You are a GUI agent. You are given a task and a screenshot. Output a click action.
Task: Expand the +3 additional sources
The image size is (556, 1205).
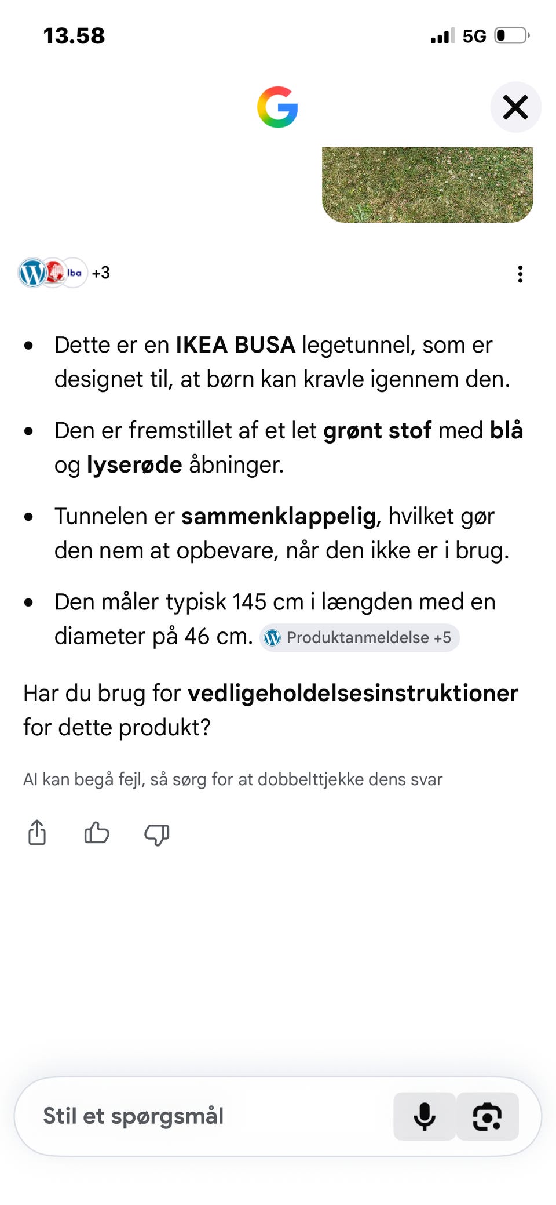pos(101,273)
